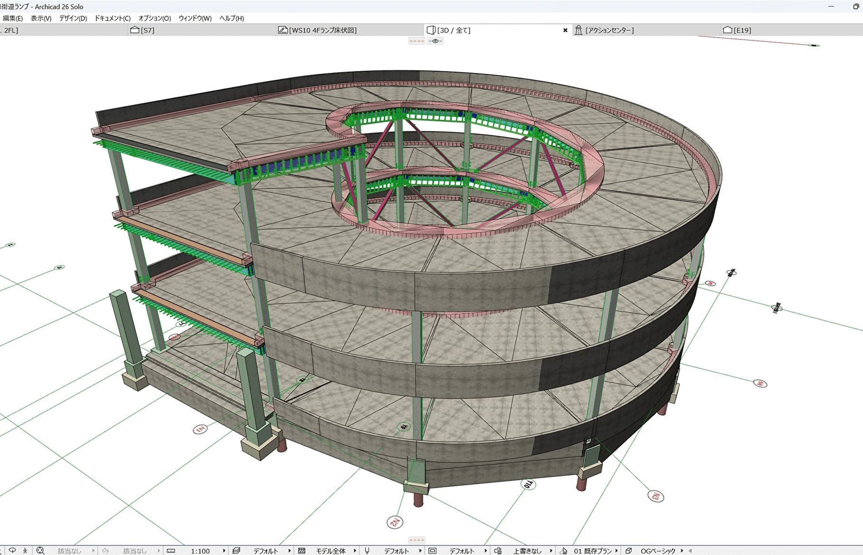This screenshot has width=863, height=555.
Task: Close the 3D / 全て tab
Action: [x=565, y=30]
